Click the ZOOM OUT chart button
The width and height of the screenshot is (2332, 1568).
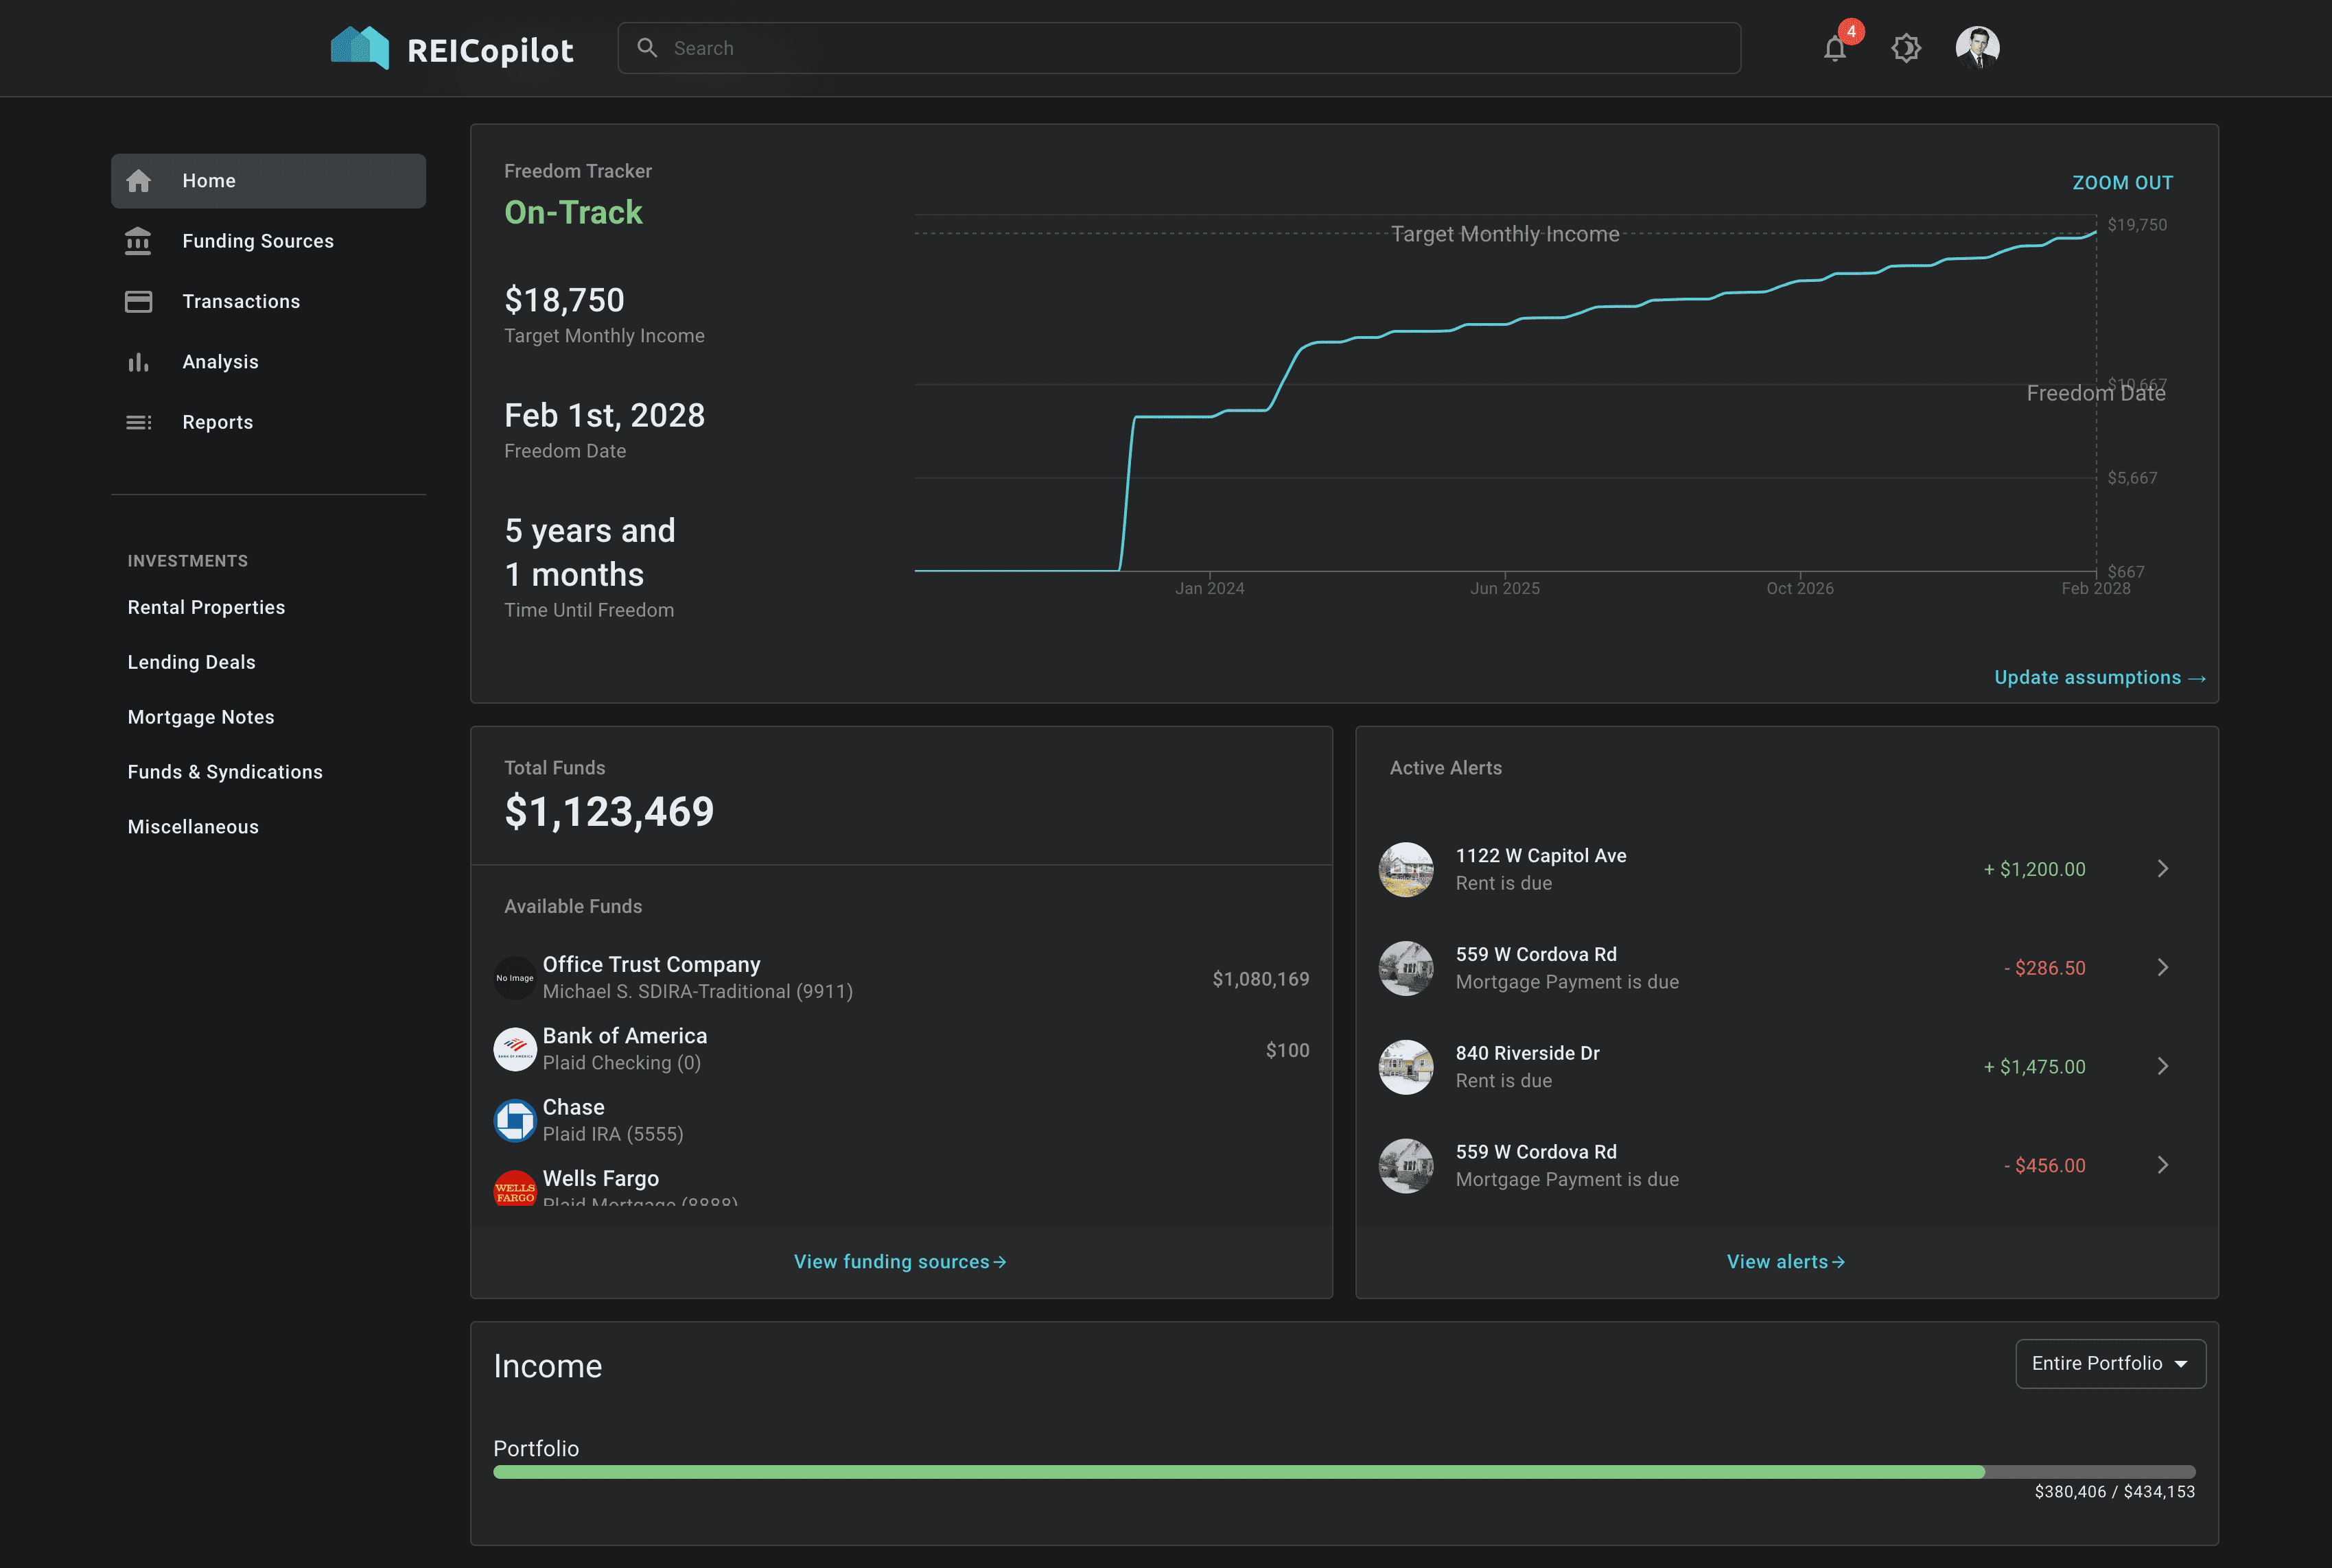pos(2122,183)
